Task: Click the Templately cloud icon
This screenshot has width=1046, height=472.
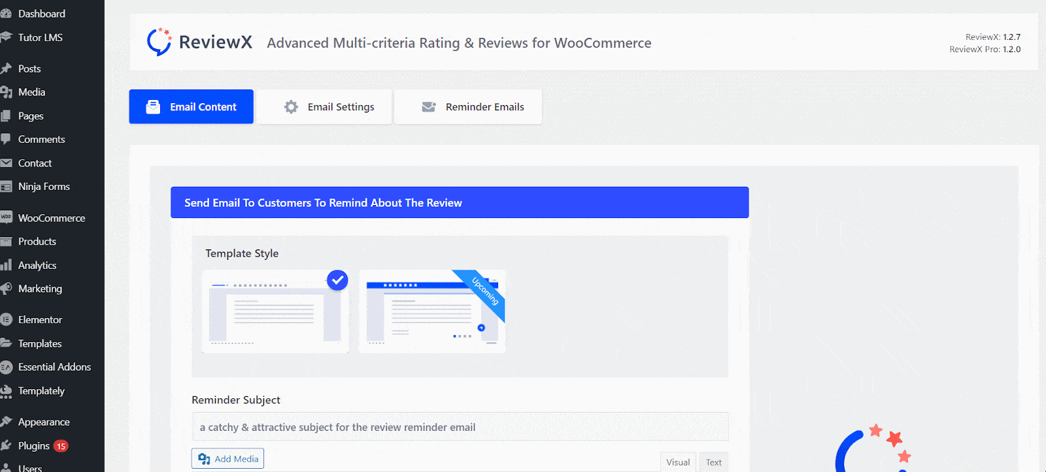Action: (7, 391)
